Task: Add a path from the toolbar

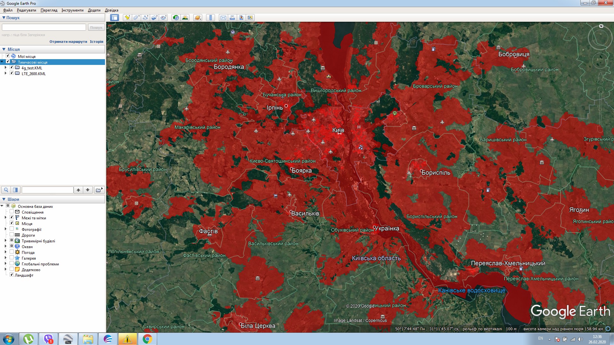Action: pyautogui.click(x=145, y=18)
